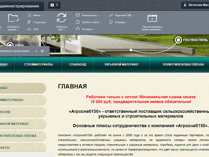Expand the Короткий URL dropdown arrow
Viewport: 209px width, 157px height.
point(134,15)
